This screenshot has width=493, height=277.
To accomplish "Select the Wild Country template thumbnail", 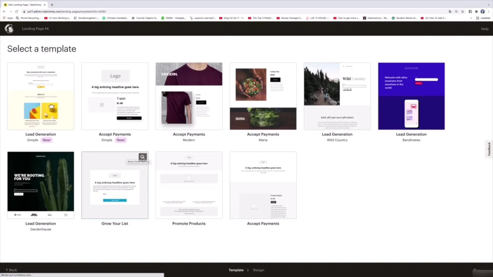I will click(337, 96).
